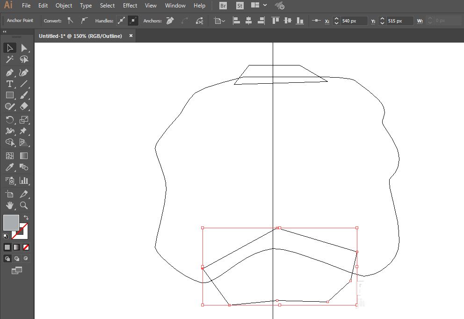Viewport: 464px width, 319px height.
Task: Collapse the tools panel with the double arrows
Action: click(5, 32)
